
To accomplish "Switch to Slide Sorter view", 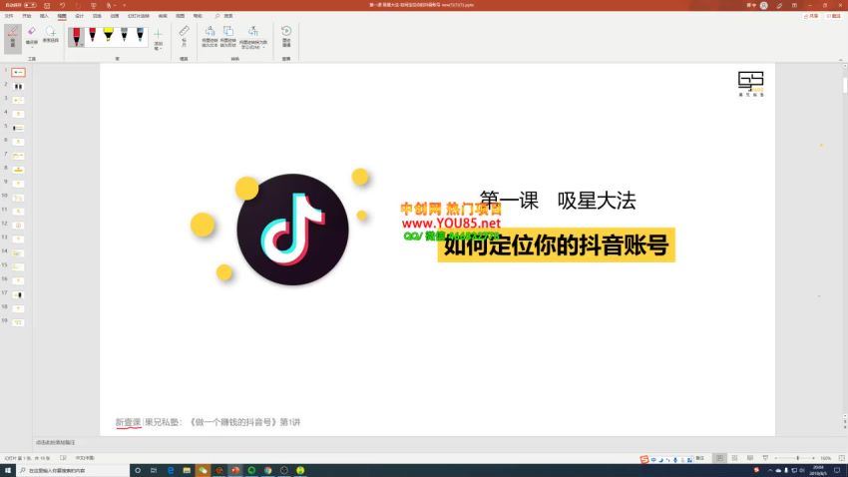I will [734, 458].
